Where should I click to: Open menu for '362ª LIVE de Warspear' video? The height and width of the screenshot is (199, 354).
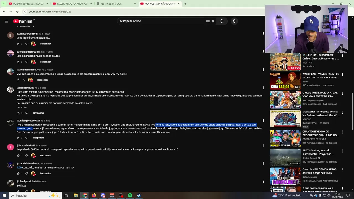tap(342, 56)
